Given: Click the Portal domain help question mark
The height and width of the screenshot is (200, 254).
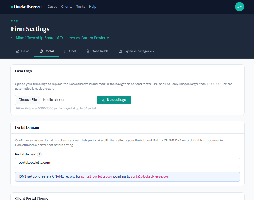Looking at the screenshot, I should 40,154.
